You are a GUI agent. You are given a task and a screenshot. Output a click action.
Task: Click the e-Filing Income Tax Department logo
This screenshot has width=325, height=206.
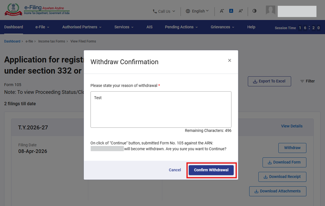[x=37, y=10]
